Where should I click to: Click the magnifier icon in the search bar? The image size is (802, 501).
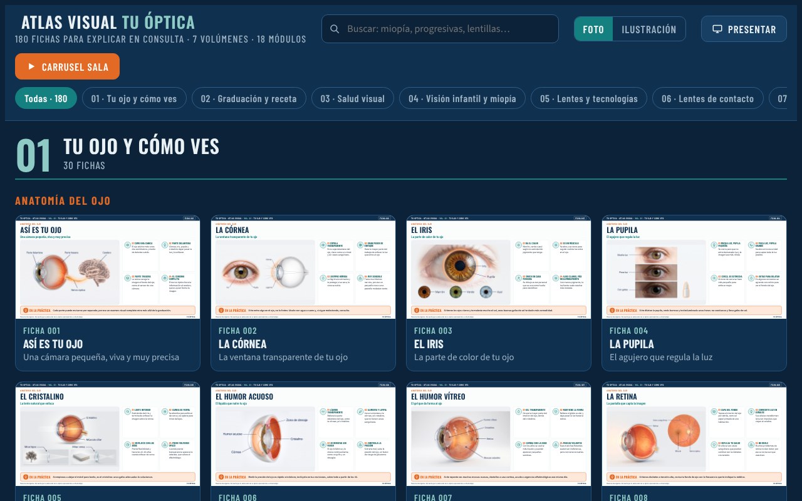335,29
